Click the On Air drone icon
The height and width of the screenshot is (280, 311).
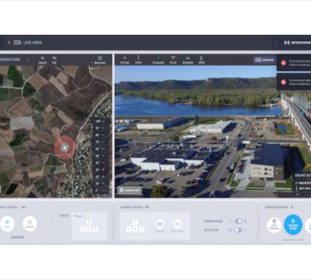click(x=173, y=58)
